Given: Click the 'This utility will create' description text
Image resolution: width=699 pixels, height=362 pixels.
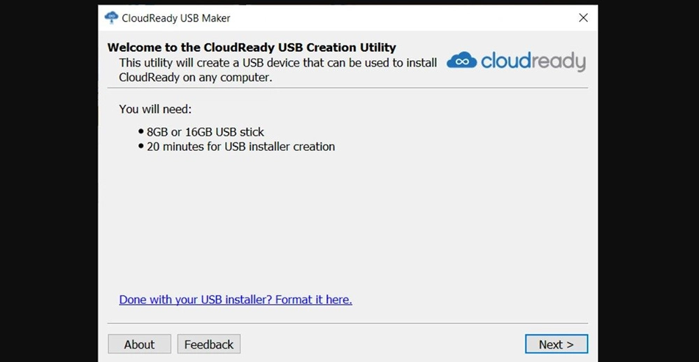Looking at the screenshot, I should (278, 70).
